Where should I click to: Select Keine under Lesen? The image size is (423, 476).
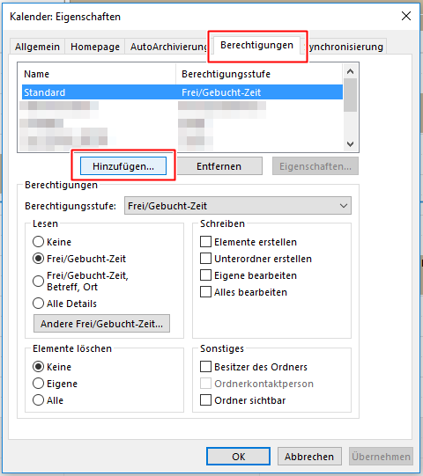pyautogui.click(x=52, y=242)
